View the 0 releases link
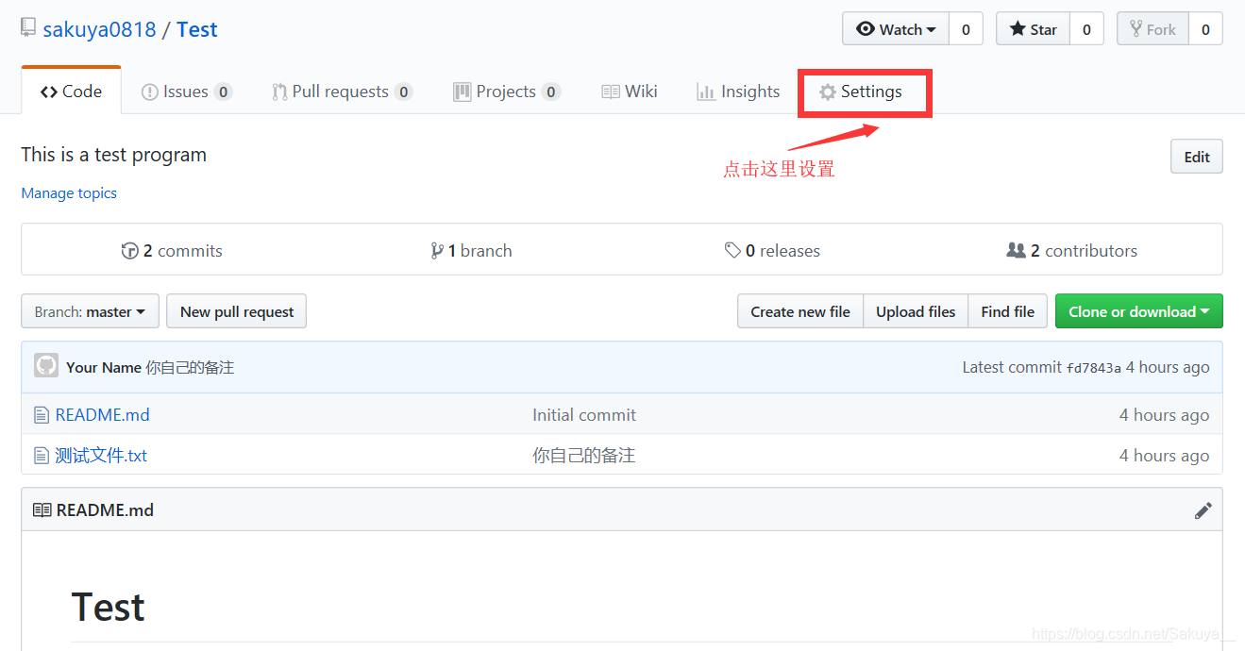 (772, 251)
